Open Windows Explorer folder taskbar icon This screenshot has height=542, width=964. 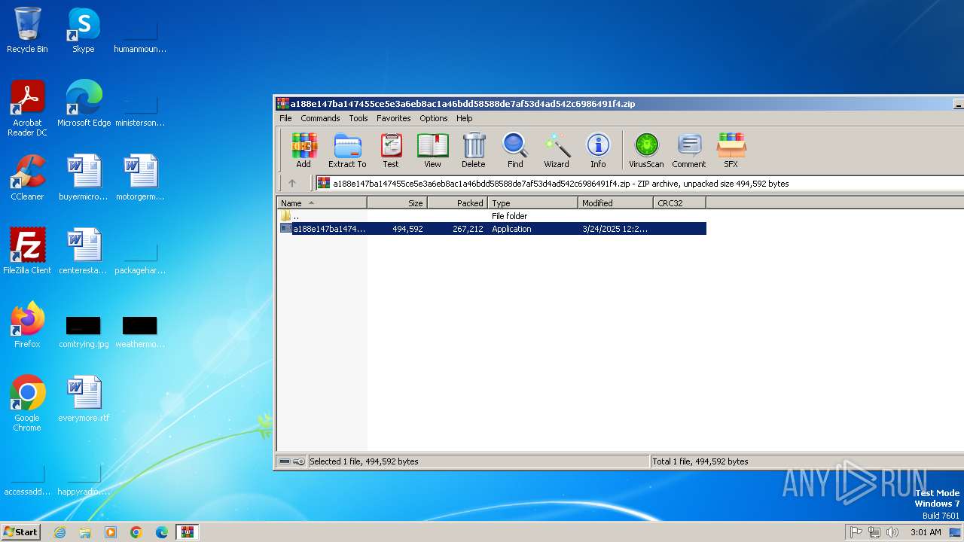85,532
